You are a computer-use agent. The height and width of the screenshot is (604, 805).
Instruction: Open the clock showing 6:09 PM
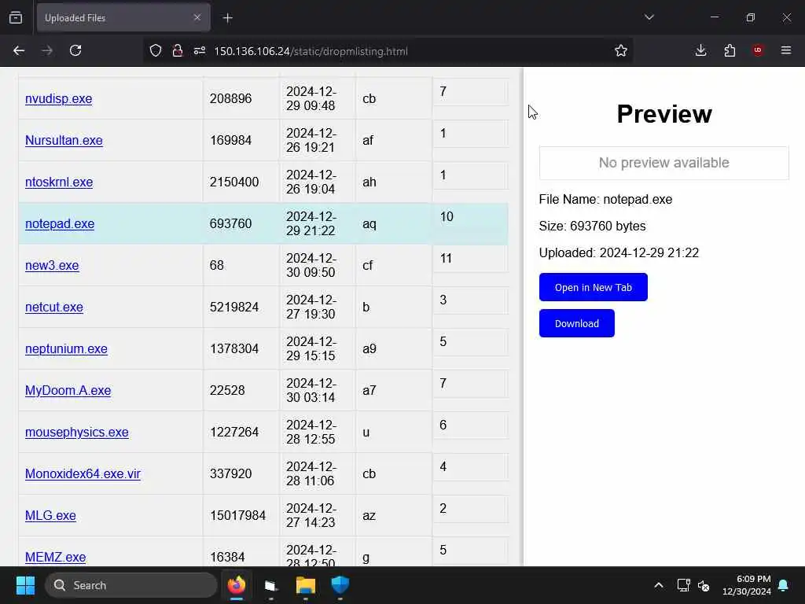pos(747,585)
